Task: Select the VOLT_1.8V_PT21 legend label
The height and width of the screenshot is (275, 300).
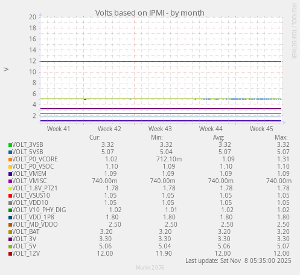Action: (35, 189)
